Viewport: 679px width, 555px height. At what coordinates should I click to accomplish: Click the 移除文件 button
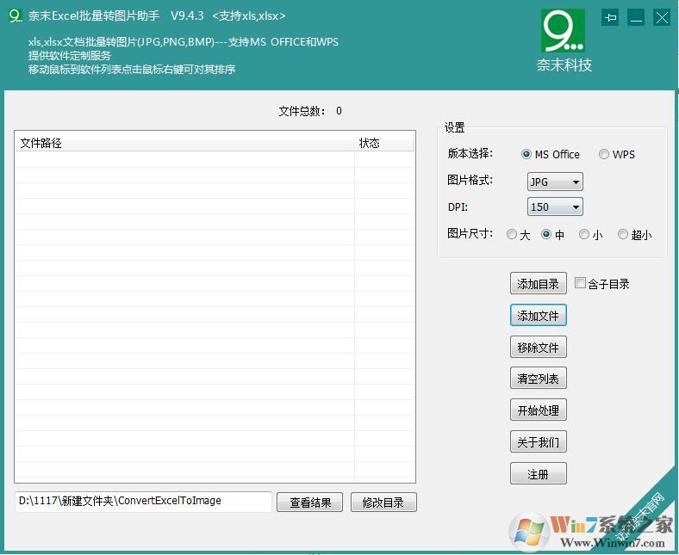539,347
